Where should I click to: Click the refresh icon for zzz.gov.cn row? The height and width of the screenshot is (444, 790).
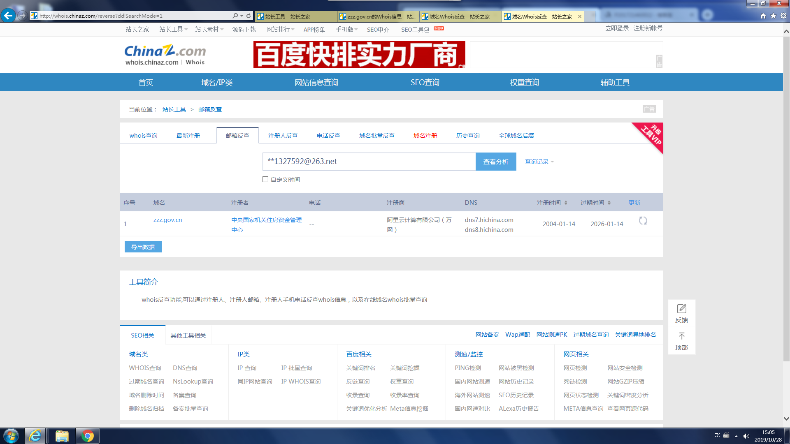(643, 221)
